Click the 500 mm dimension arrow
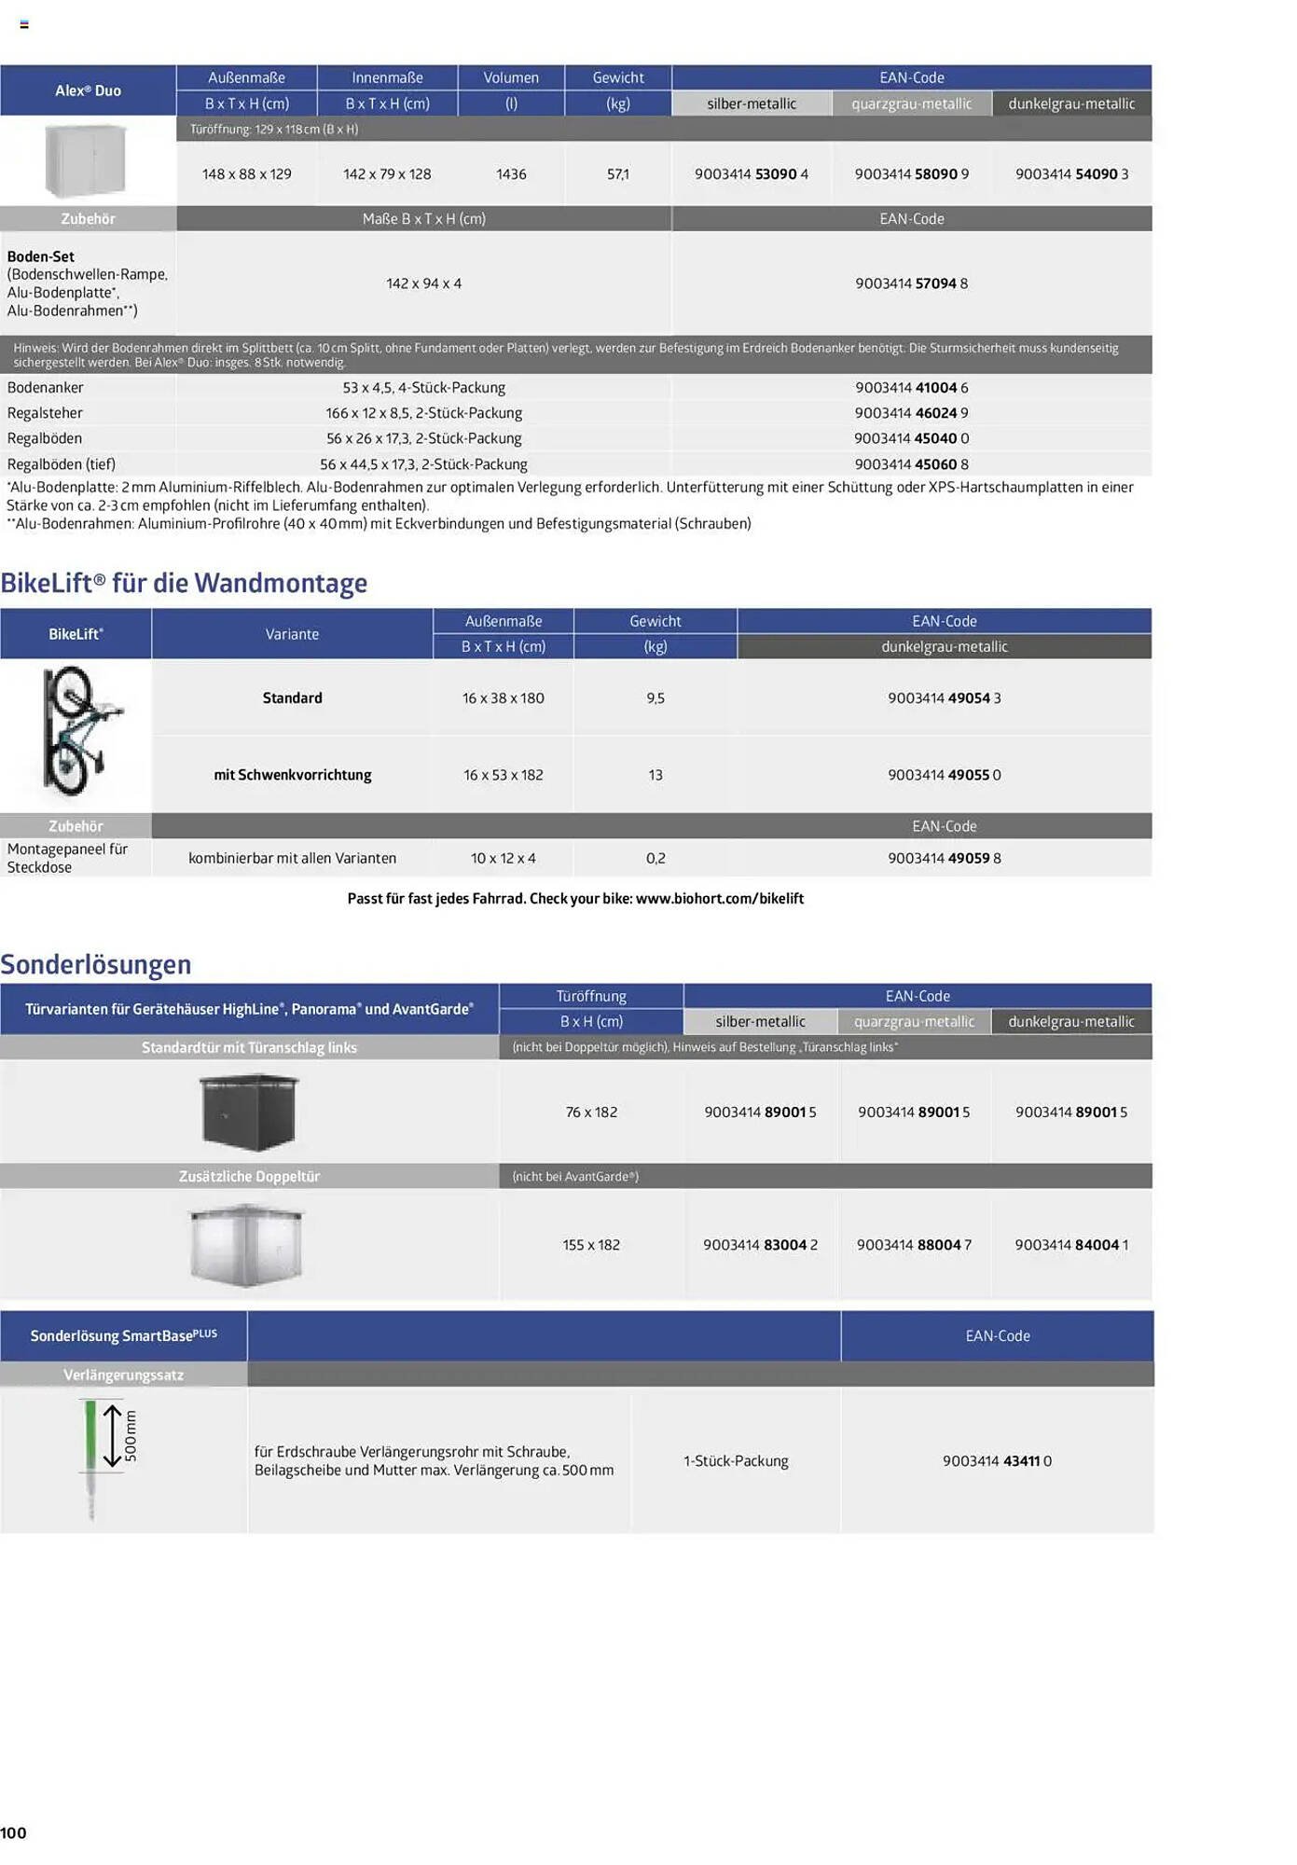 click(113, 1435)
